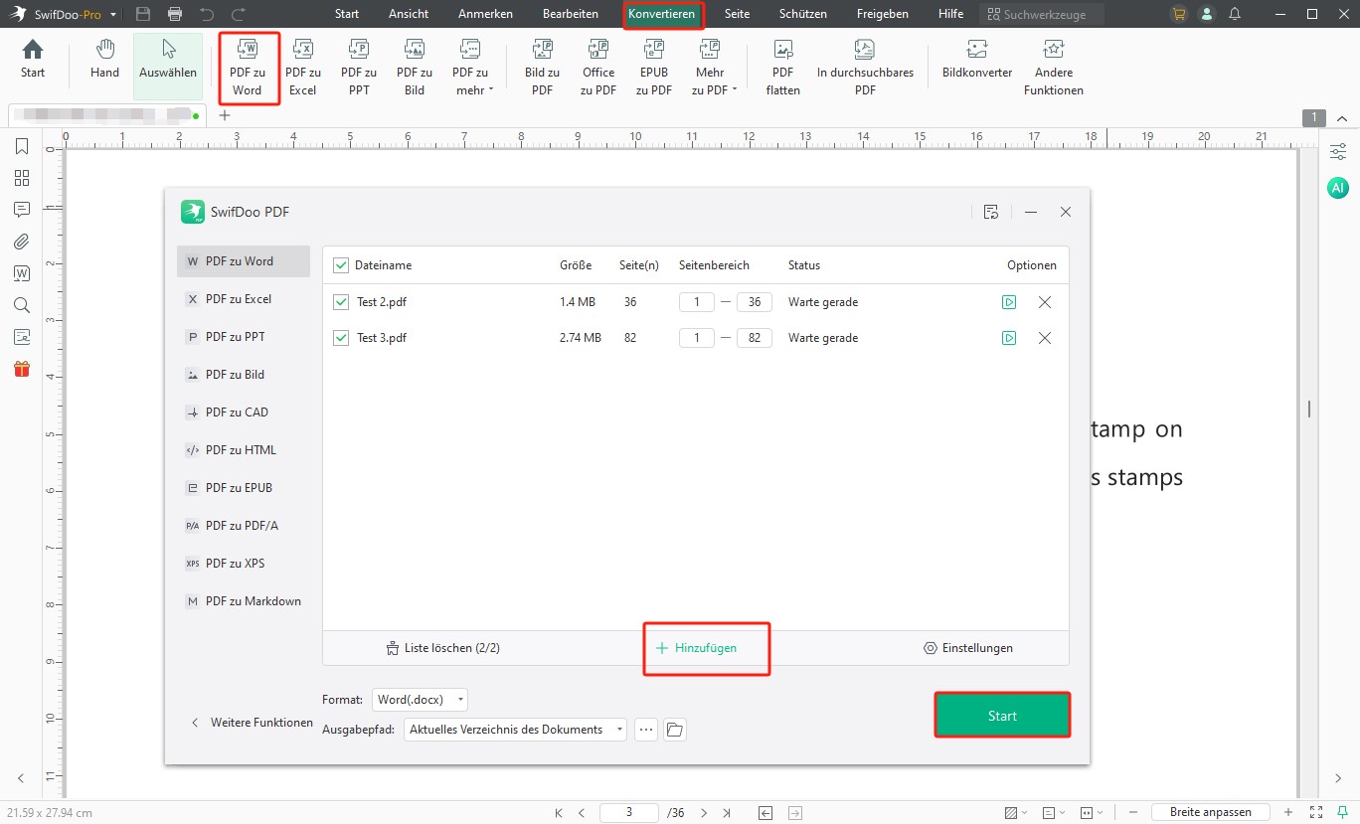
Task: Open the Schützen menu tab
Action: point(803,14)
